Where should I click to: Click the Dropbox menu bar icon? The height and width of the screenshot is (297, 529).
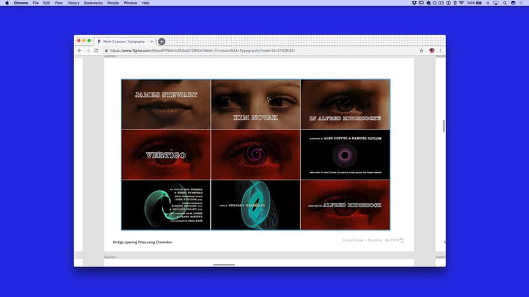tap(414, 3)
